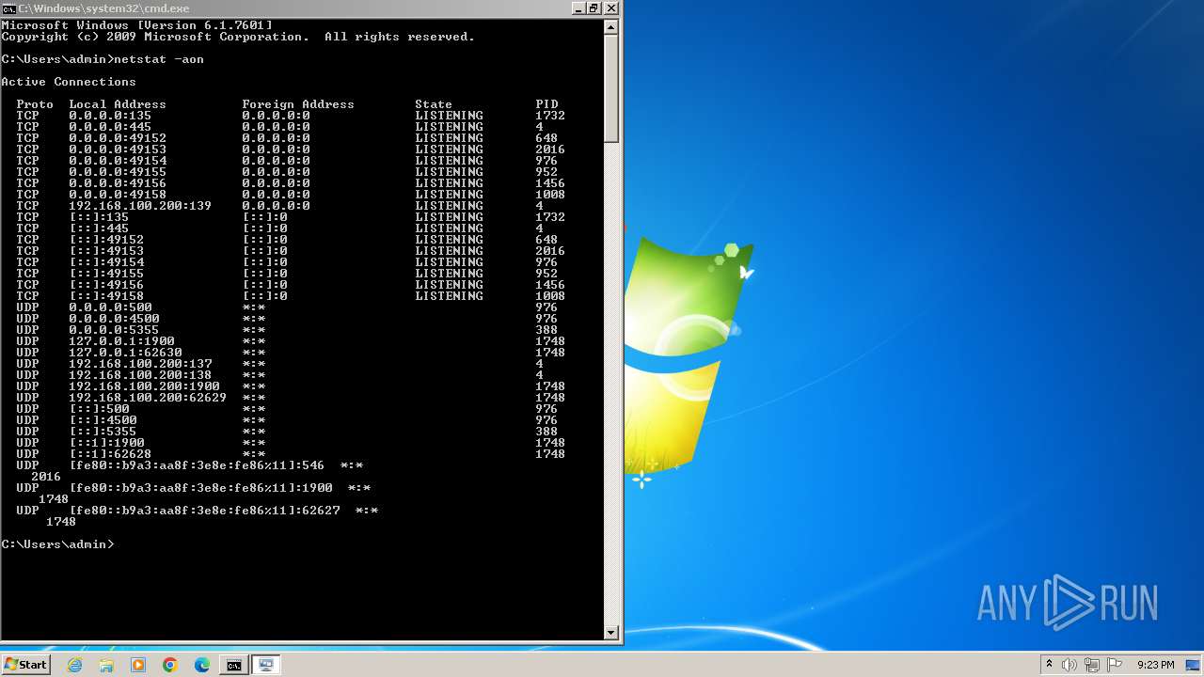Click UDP address '192.168.100.200:62629'
The image size is (1204, 677).
click(x=148, y=398)
